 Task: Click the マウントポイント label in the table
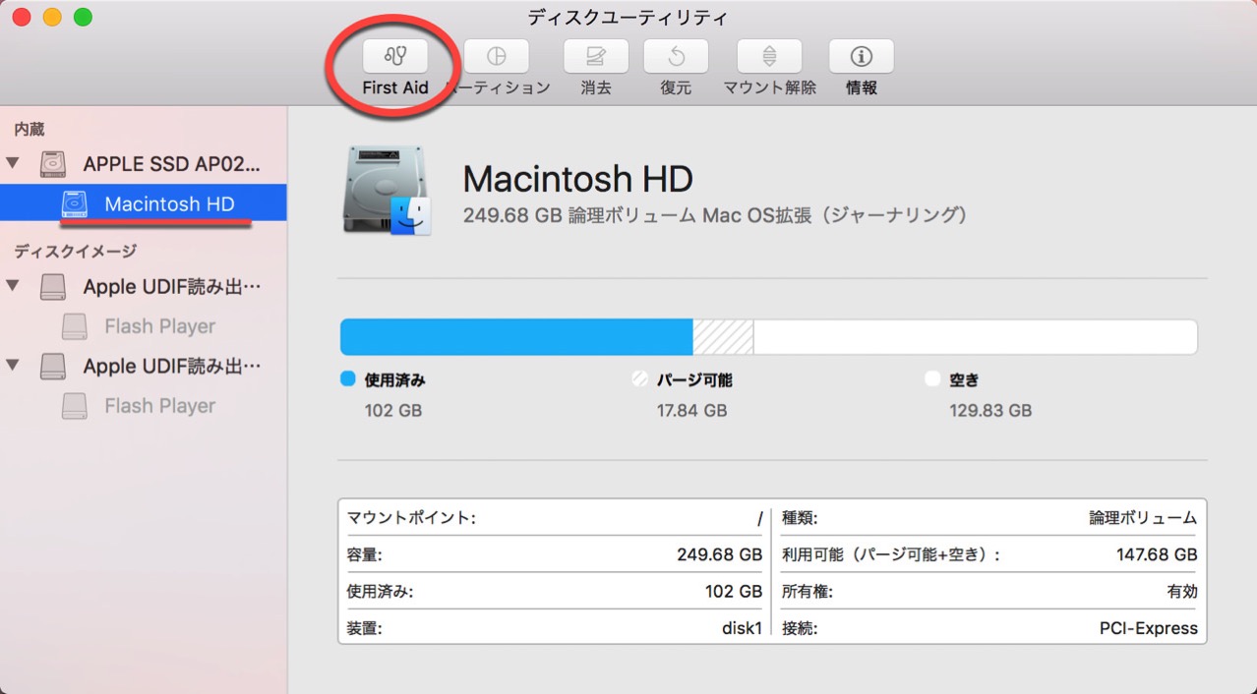[x=411, y=517]
